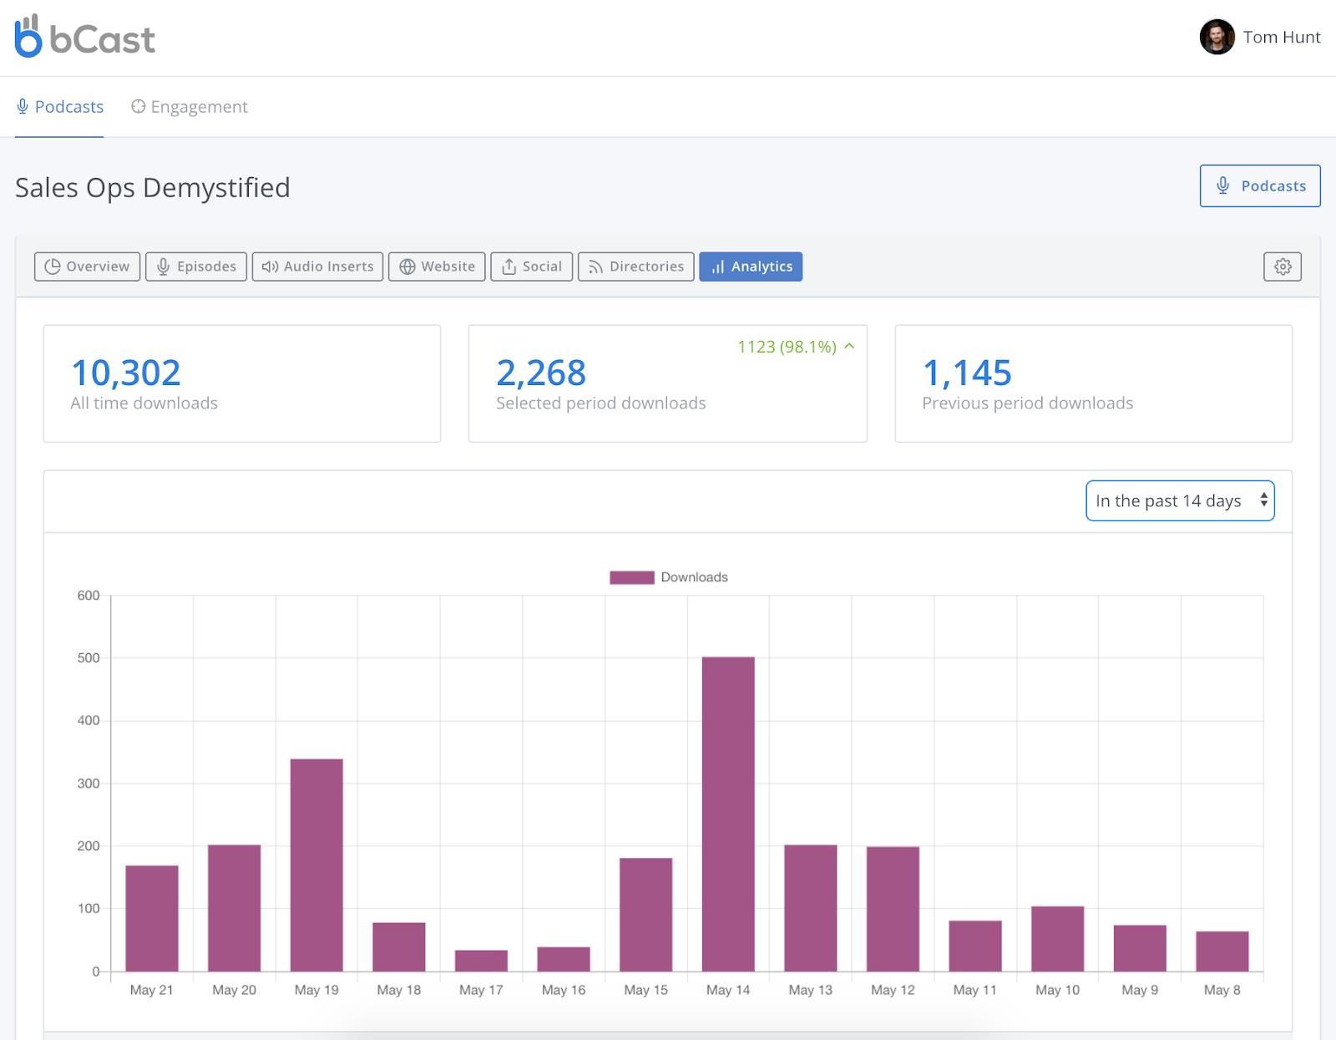This screenshot has width=1336, height=1040.
Task: Click the May 15 bar in chart
Action: (646, 915)
